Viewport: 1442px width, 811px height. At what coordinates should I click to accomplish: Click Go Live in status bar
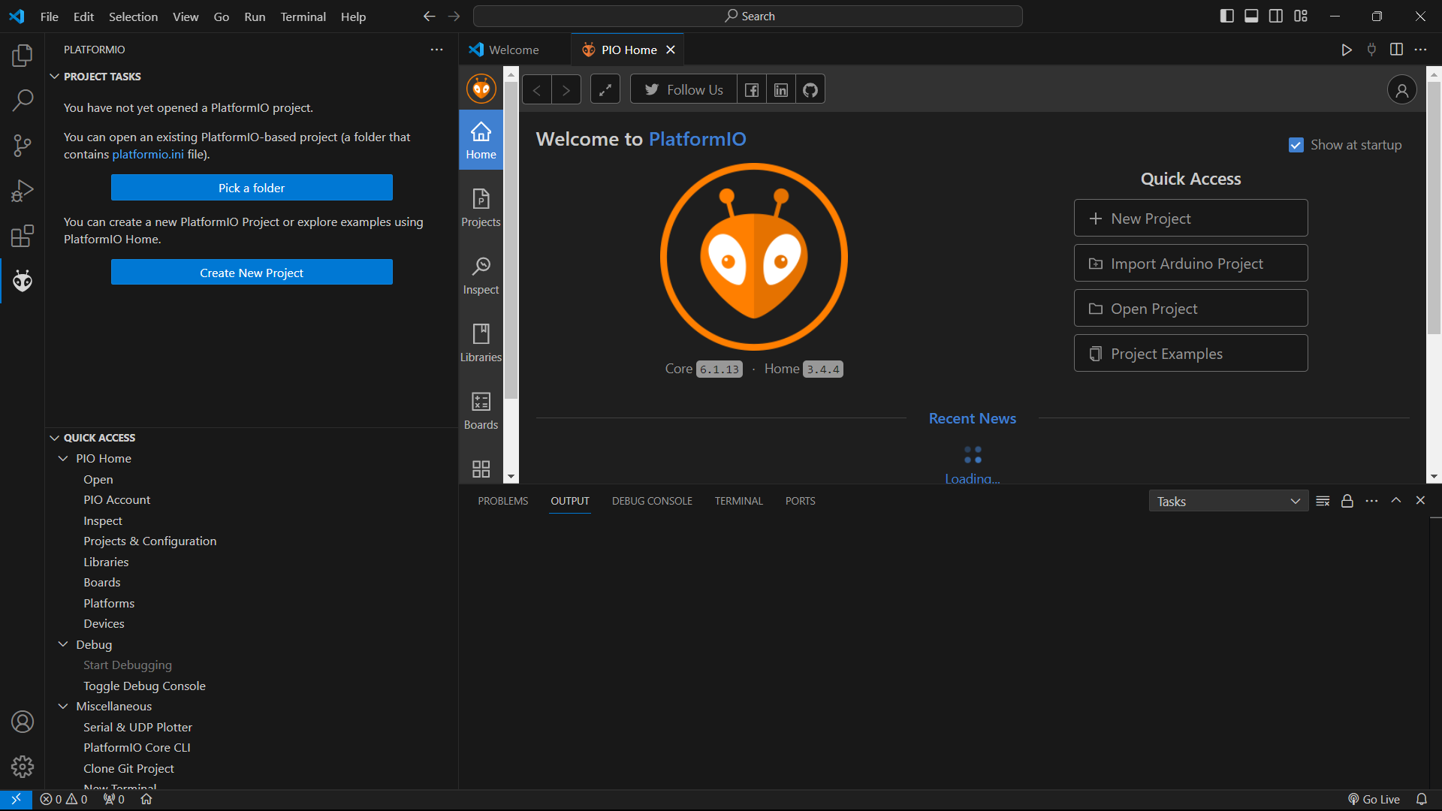point(1374,799)
